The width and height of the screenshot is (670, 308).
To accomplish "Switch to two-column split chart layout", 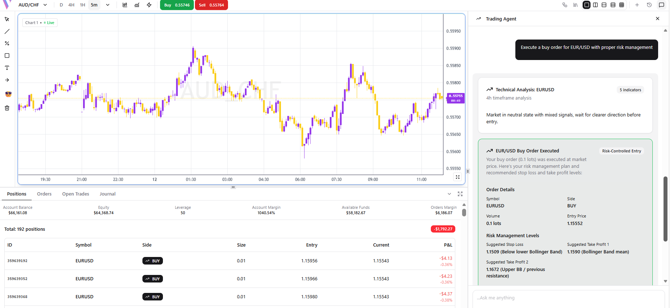I will click(595, 5).
